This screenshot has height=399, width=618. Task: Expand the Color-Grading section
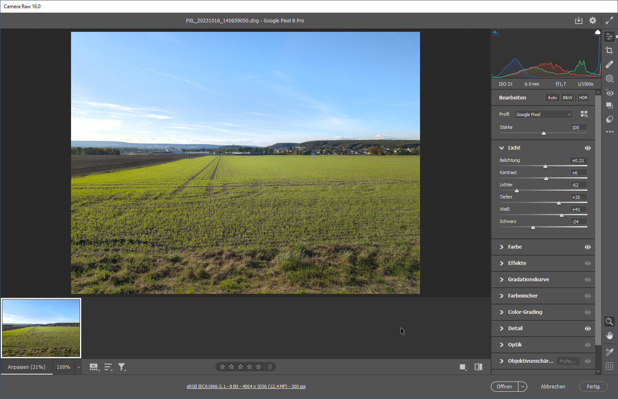[x=525, y=312]
